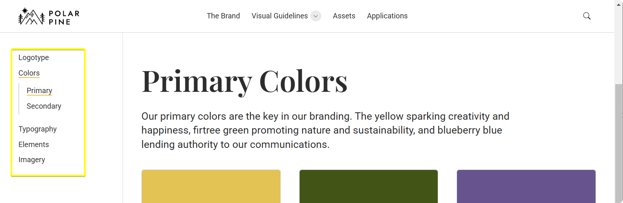Open the Typography sidebar link
Viewport: 623px width, 203px height.
click(x=38, y=129)
